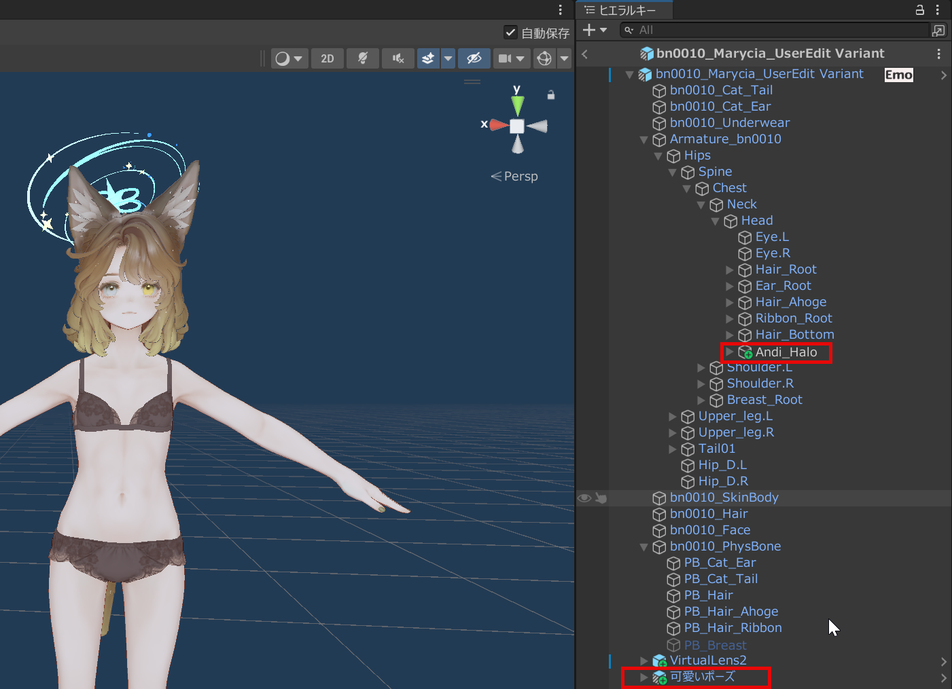Click cube icon of Tail01
The width and height of the screenshot is (952, 689).
tap(688, 449)
